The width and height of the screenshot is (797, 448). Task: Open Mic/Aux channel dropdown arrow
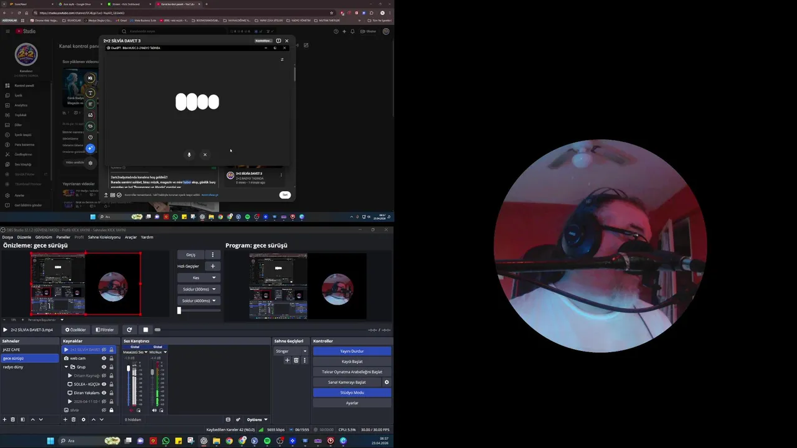click(x=165, y=352)
